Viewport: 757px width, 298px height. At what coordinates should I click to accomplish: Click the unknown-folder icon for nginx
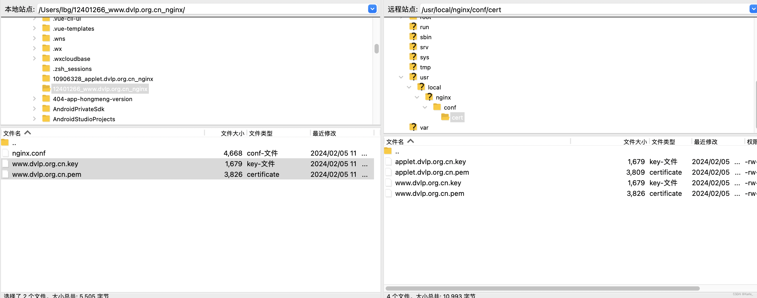[429, 97]
